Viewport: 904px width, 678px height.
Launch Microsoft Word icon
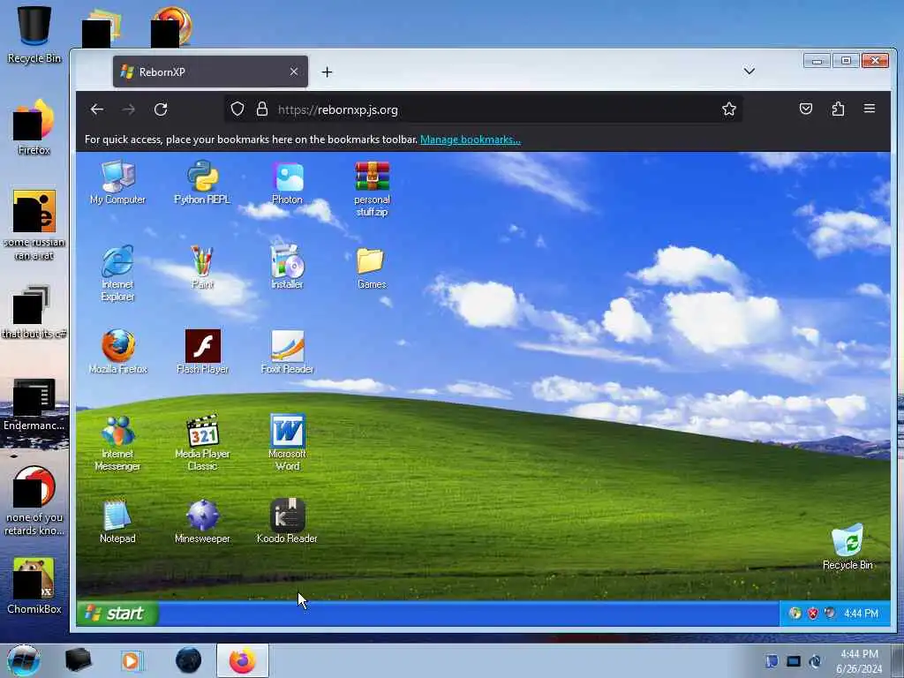pos(287,443)
